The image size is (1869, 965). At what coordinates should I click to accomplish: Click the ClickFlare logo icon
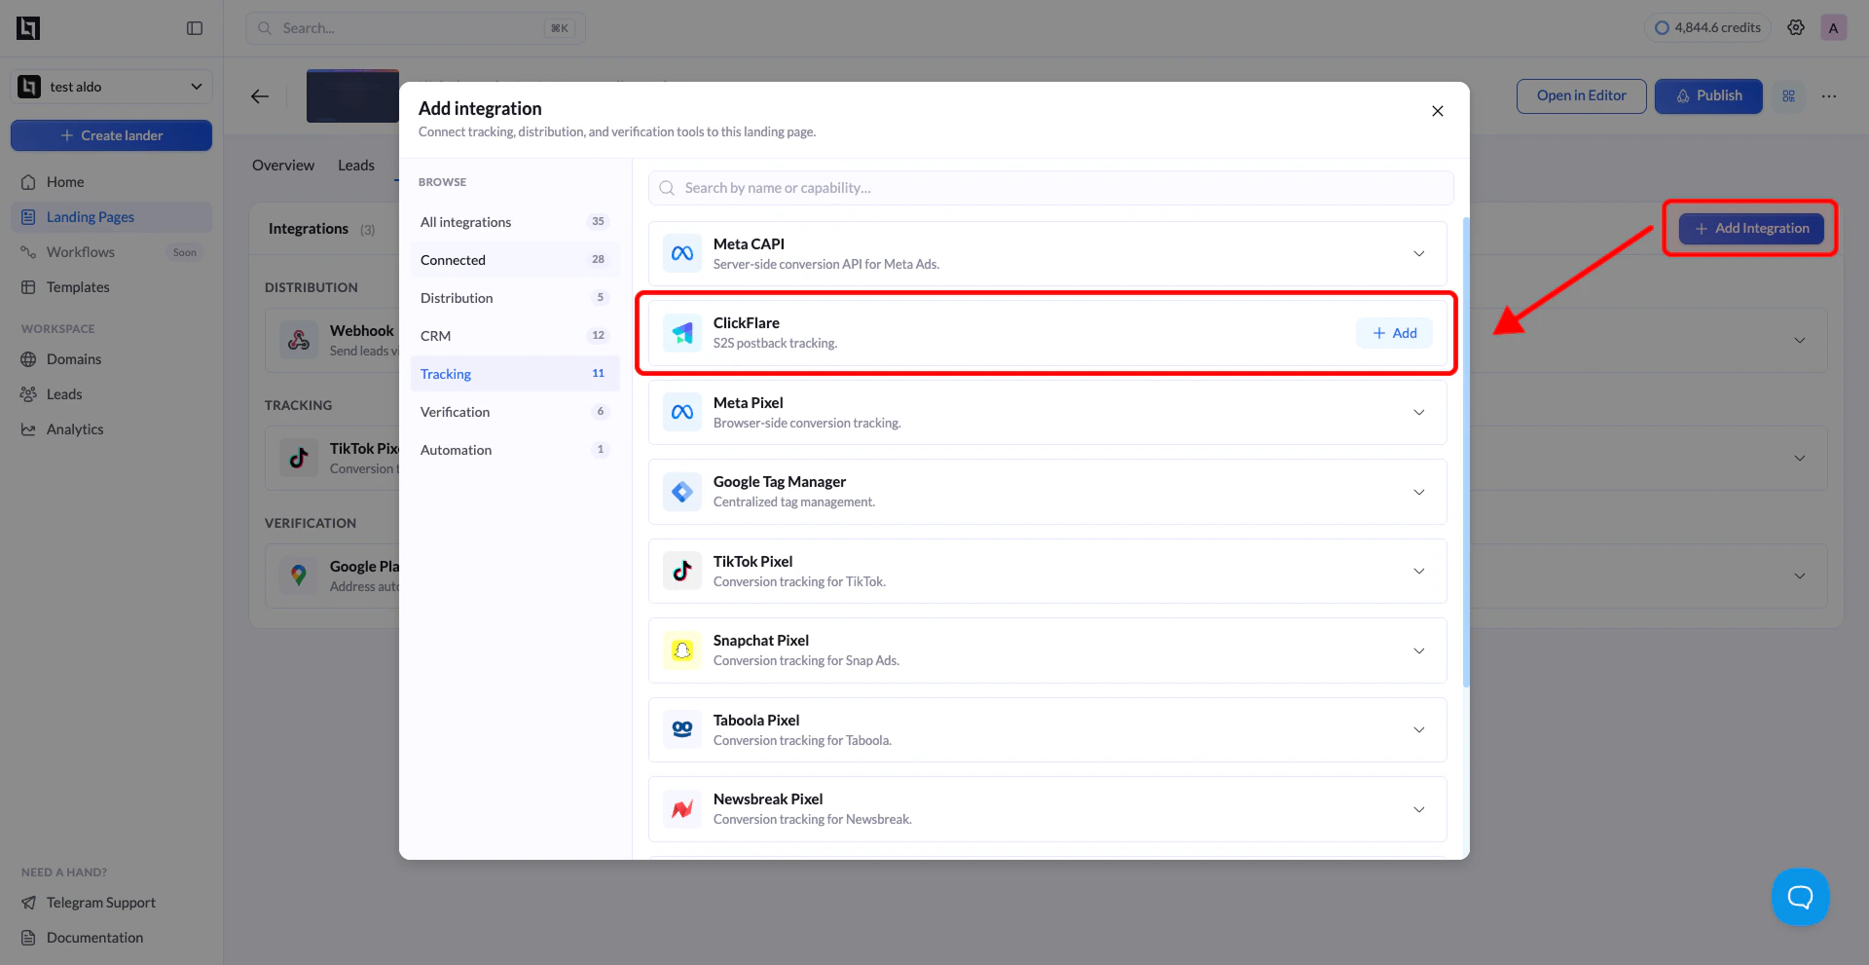pyautogui.click(x=682, y=333)
